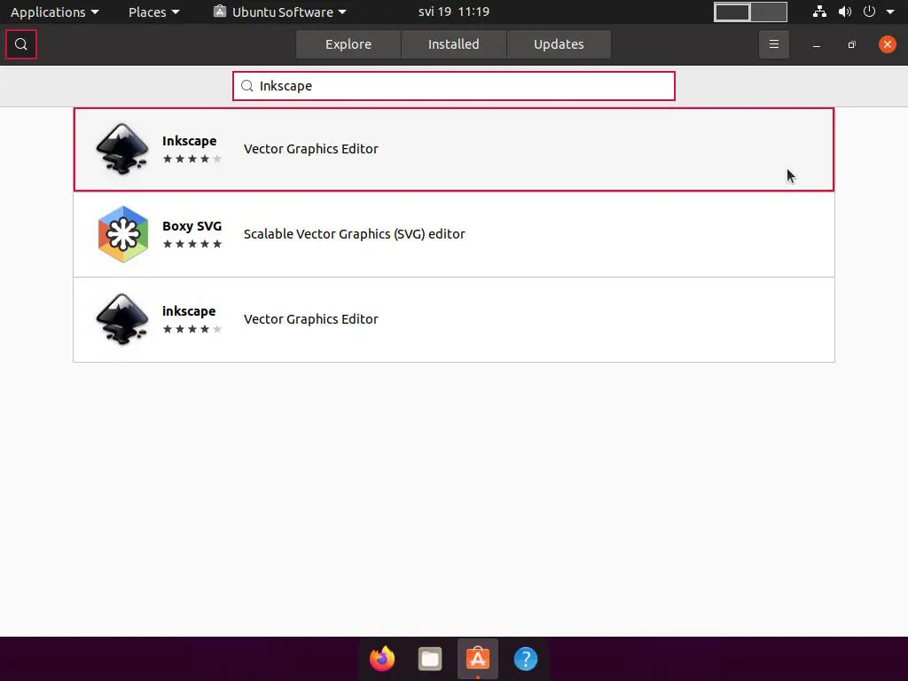Viewport: 908px width, 681px height.
Task: Open the Places menu
Action: pyautogui.click(x=153, y=12)
